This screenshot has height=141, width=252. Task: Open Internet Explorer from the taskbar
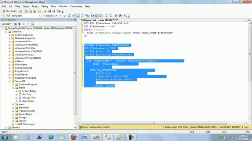pyautogui.click(x=51, y=137)
